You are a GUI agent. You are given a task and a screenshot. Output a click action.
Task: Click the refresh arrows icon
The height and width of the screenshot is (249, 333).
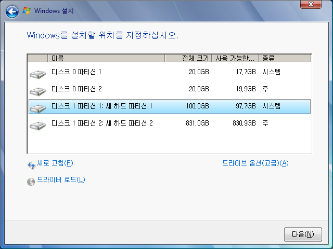[31, 165]
